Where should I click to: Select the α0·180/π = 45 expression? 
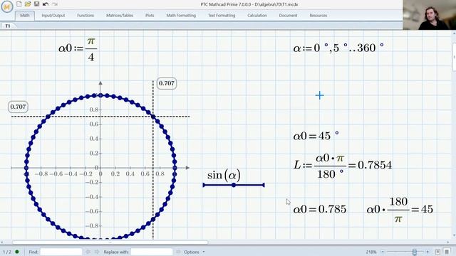tap(400, 210)
